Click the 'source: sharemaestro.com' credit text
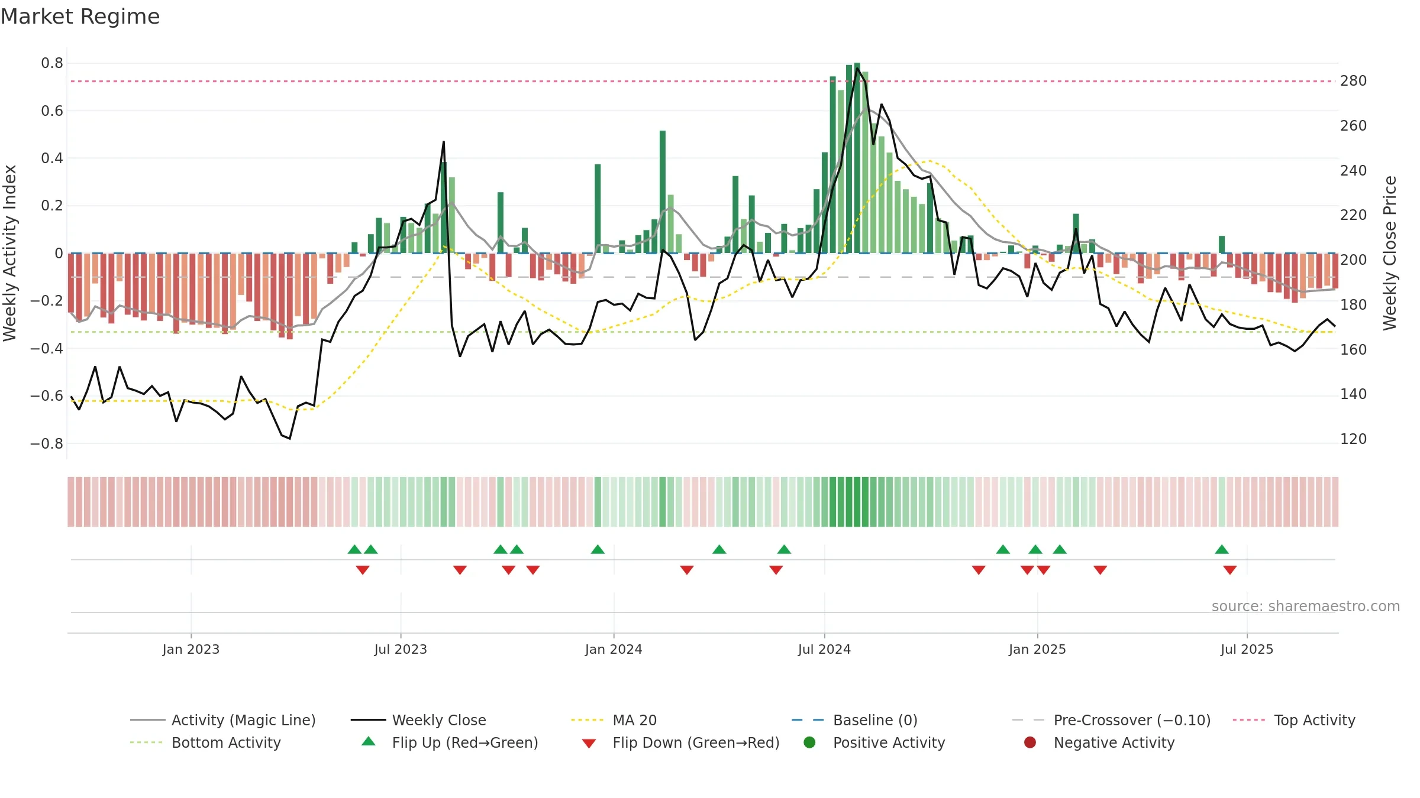The width and height of the screenshot is (1420, 798). (1306, 606)
